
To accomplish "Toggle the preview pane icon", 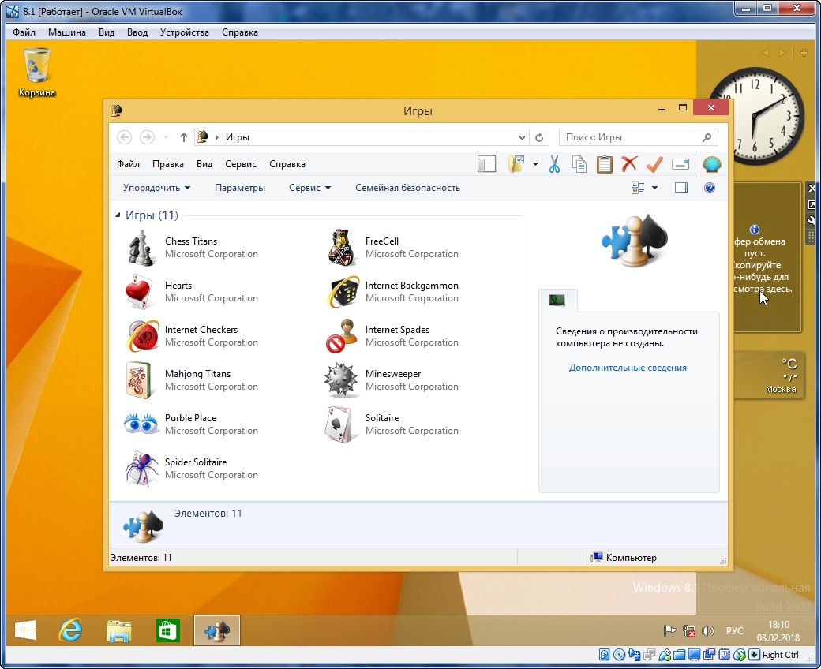I will [680, 188].
